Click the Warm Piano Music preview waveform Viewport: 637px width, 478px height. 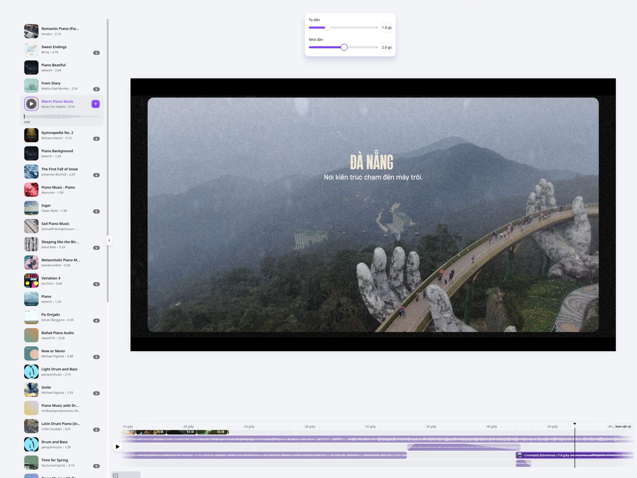(x=62, y=116)
